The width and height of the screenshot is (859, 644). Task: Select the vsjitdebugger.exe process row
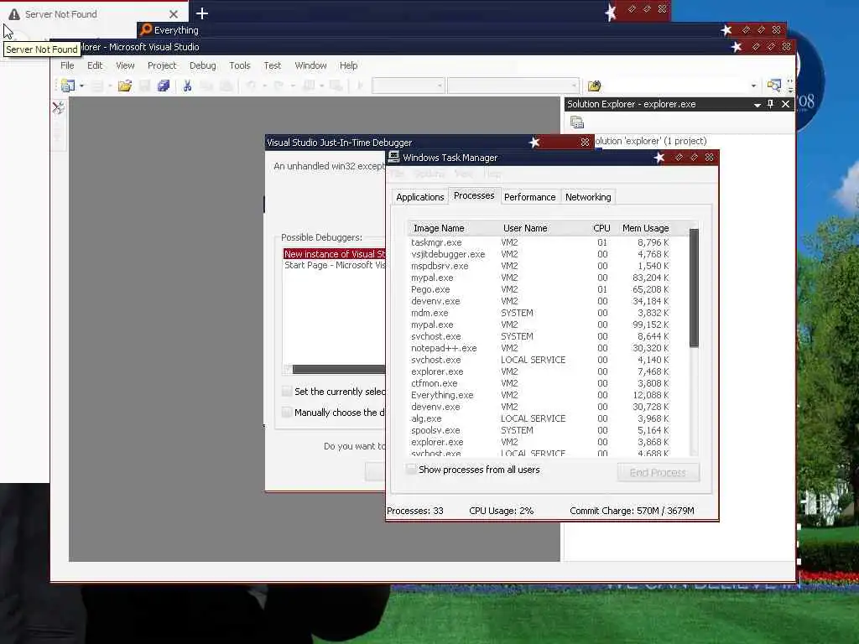tap(539, 254)
